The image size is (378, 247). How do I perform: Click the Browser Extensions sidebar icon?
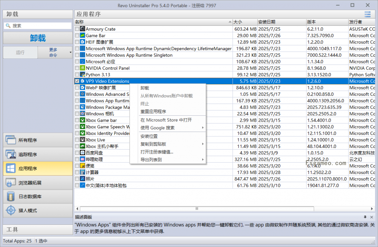(10, 182)
